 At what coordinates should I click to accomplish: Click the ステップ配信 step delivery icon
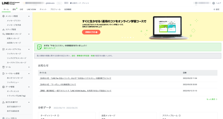coord(3,29)
